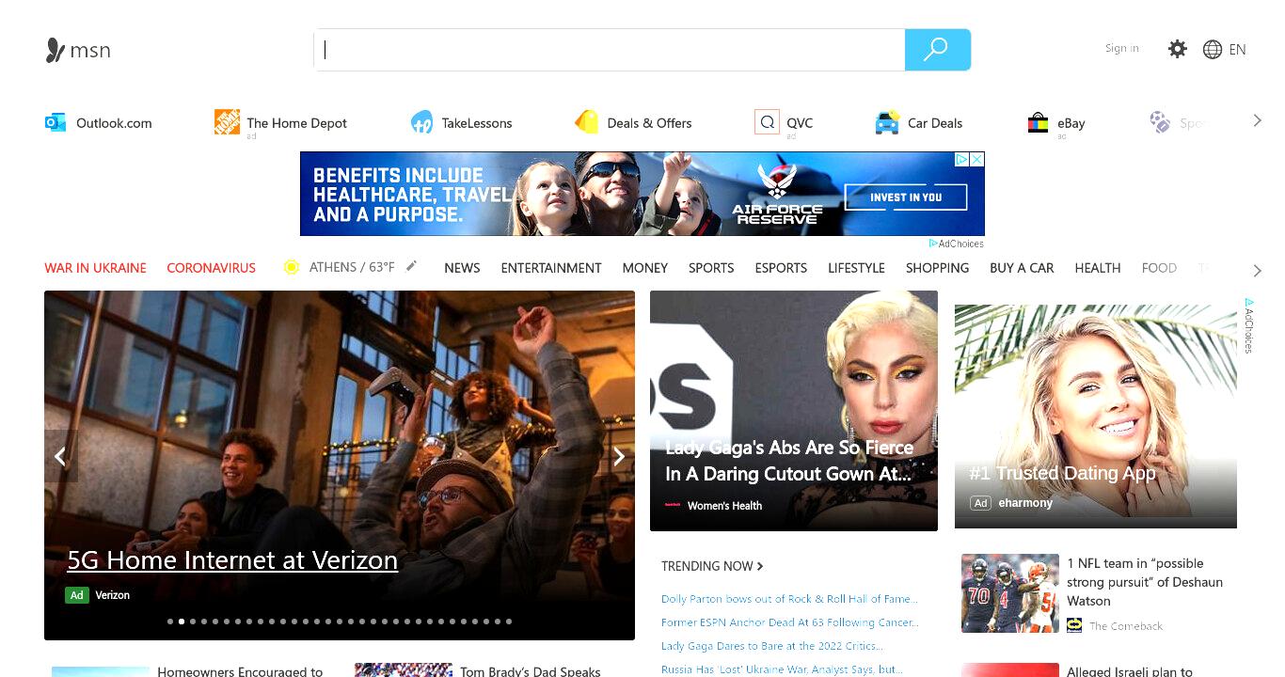Click the msn butterfly logo
Viewport: 1285px width, 677px height.
tap(56, 50)
